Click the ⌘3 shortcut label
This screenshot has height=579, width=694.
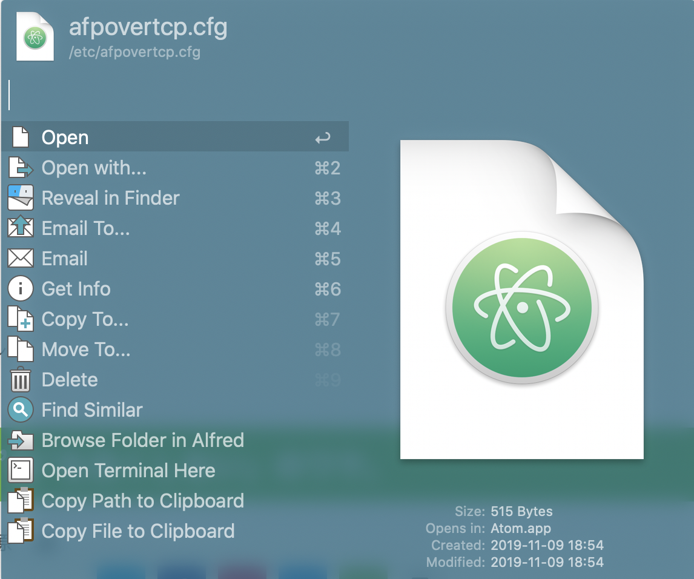click(328, 198)
